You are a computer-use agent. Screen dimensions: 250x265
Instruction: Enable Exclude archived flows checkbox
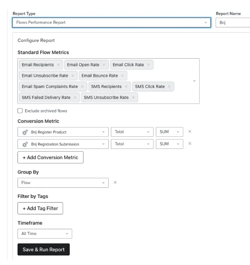tap(20, 111)
